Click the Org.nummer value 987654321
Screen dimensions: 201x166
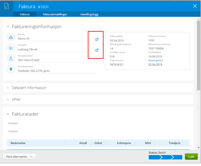point(117,65)
